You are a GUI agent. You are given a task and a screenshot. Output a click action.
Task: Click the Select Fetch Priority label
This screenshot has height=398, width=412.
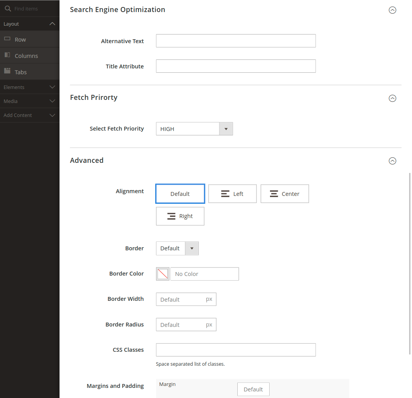(117, 129)
